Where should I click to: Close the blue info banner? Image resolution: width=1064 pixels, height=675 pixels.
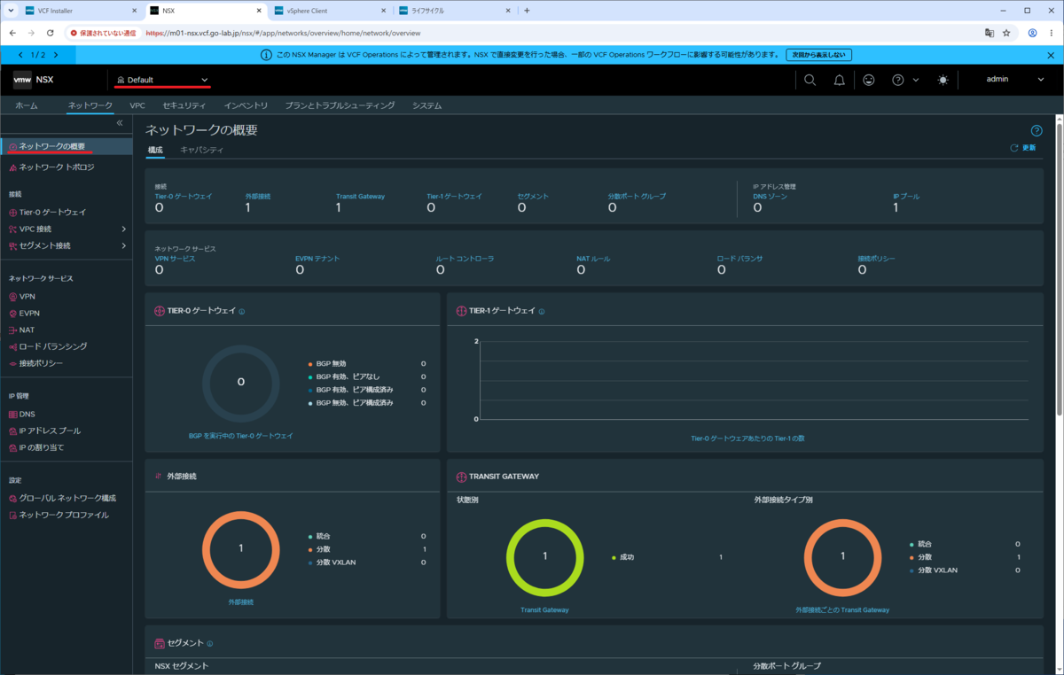click(x=1052, y=55)
